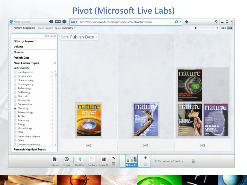The height and width of the screenshot is (185, 247).
Task: Open the address bar history dropdown arrow
Action: click(181, 22)
